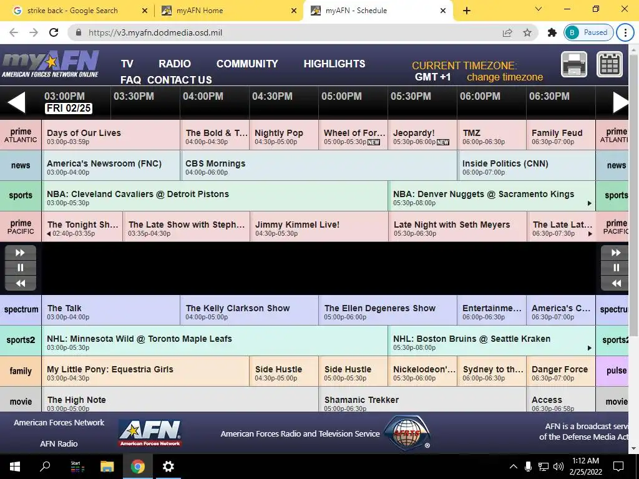639x479 pixels.
Task: Open American Forces Network footer link
Action: [59, 423]
